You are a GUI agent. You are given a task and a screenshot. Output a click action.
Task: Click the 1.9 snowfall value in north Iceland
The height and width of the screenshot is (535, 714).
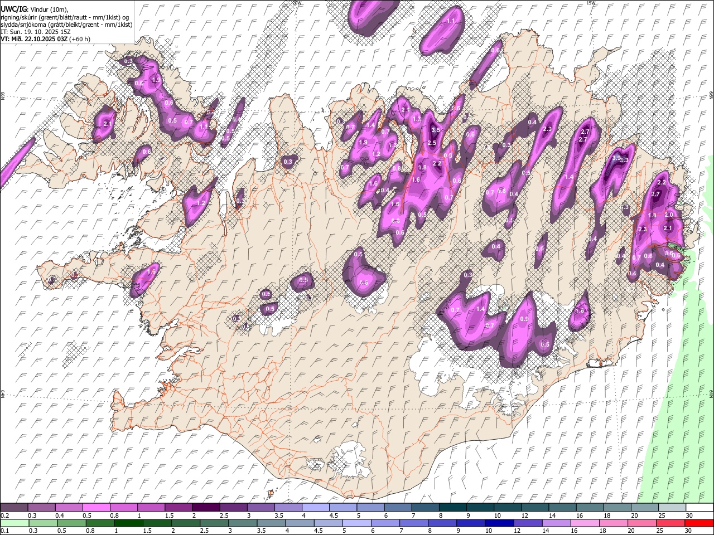pyautogui.click(x=364, y=142)
